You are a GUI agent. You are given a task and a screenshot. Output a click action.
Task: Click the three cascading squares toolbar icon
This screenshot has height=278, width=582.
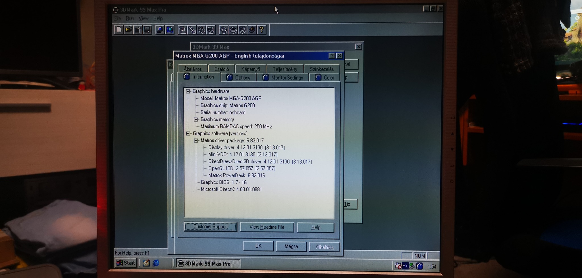tap(192, 30)
